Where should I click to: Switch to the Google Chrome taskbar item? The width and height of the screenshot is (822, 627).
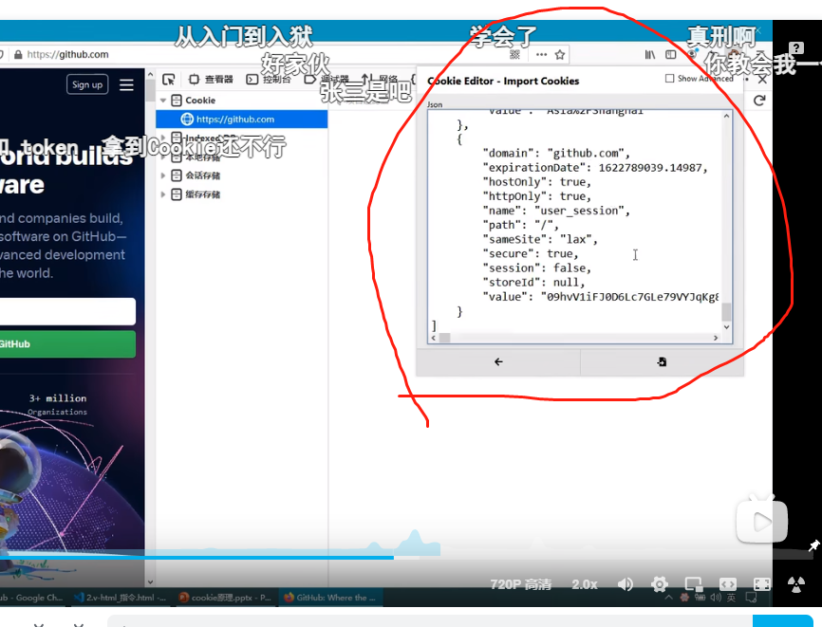pyautogui.click(x=31, y=598)
